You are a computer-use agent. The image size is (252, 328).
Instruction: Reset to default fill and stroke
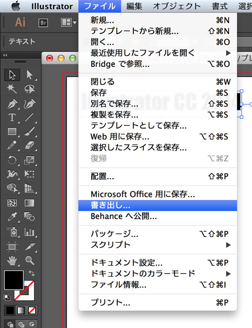coord(7,297)
